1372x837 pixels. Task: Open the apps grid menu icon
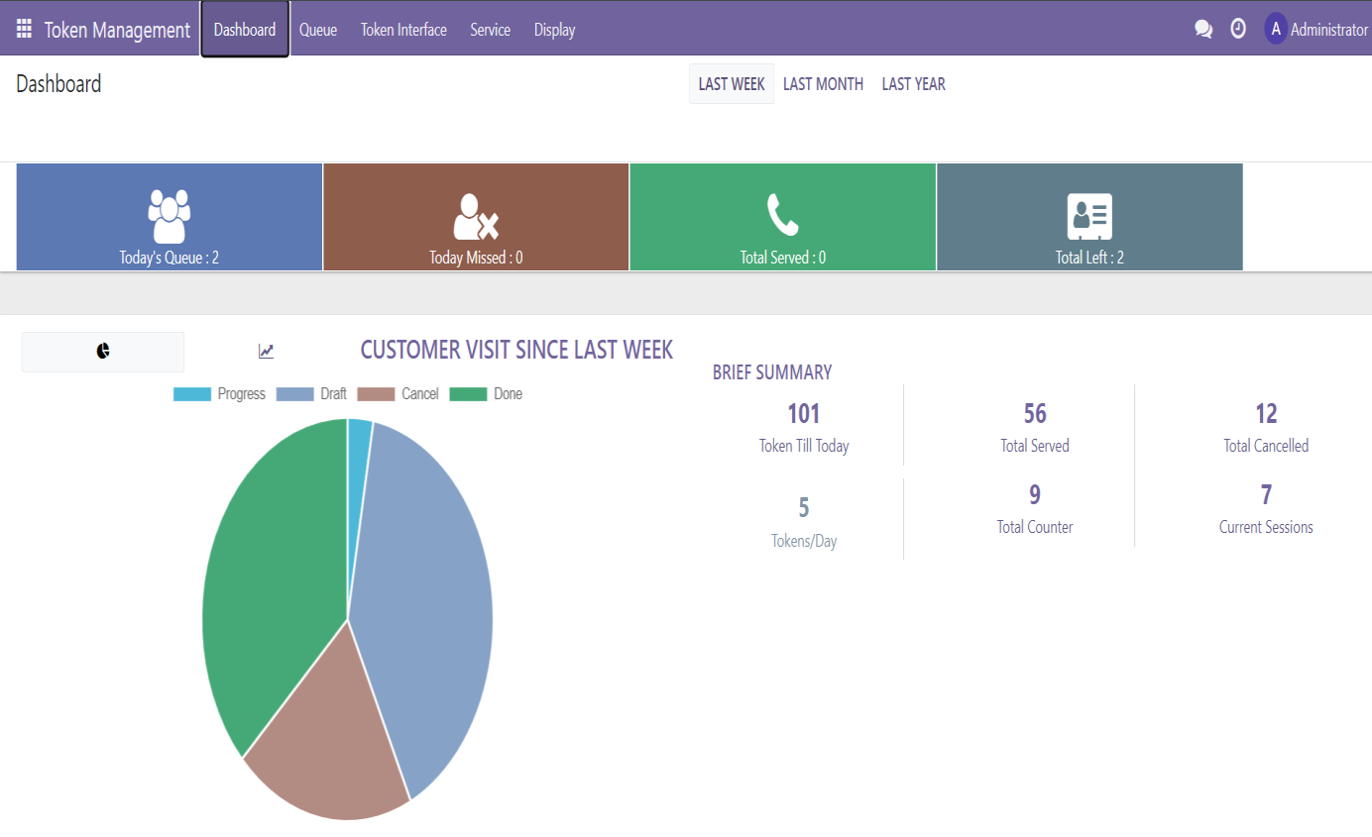pyautogui.click(x=24, y=30)
